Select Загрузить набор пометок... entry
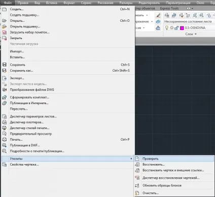This screenshot has height=197, width=215. pyautogui.click(x=67, y=32)
